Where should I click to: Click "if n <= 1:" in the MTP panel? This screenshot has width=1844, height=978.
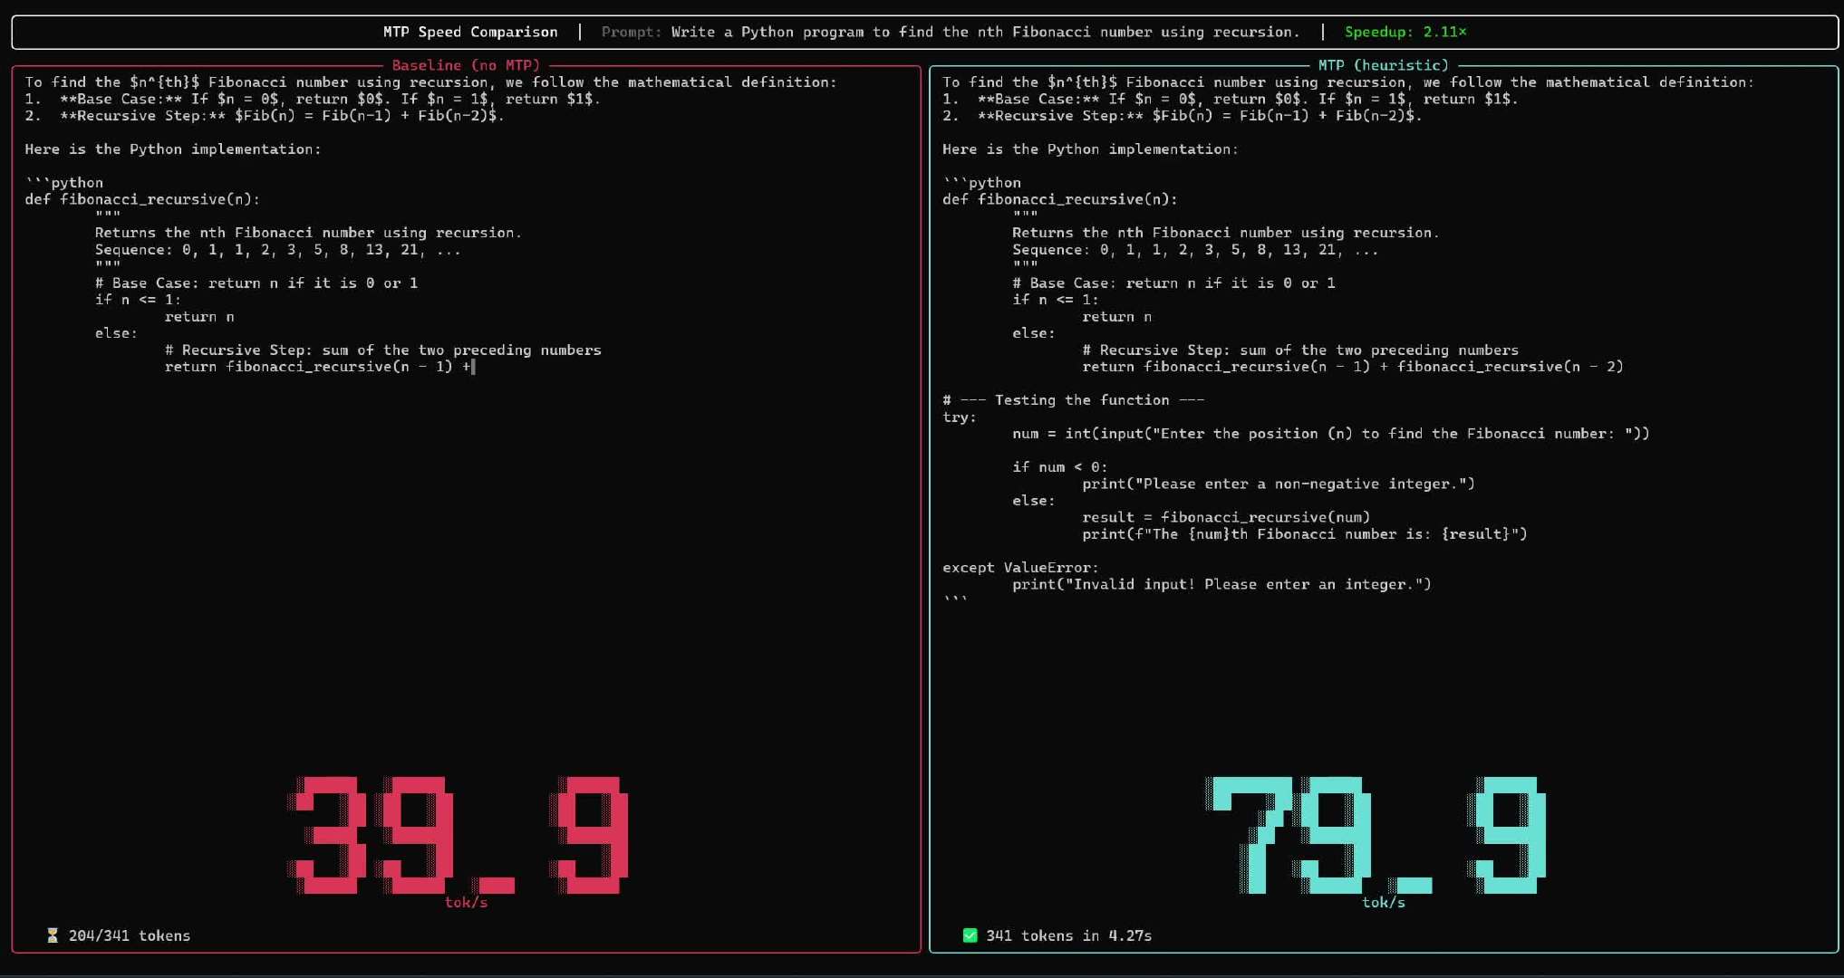(1056, 300)
